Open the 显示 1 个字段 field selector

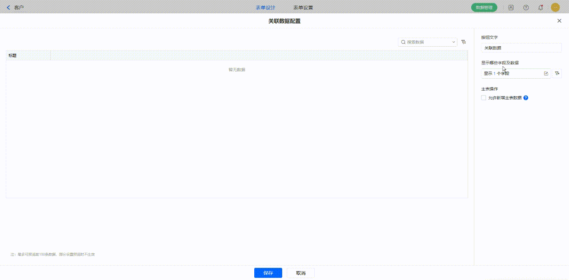point(516,73)
